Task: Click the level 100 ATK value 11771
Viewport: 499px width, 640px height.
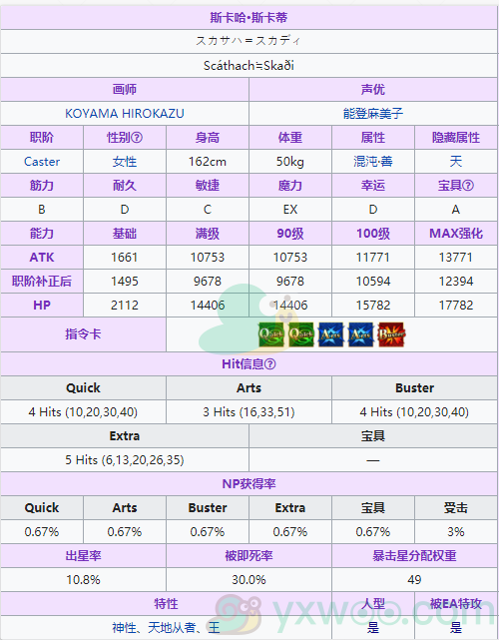Action: coord(373,258)
